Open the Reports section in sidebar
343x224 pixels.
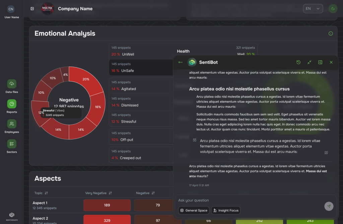tap(12, 104)
